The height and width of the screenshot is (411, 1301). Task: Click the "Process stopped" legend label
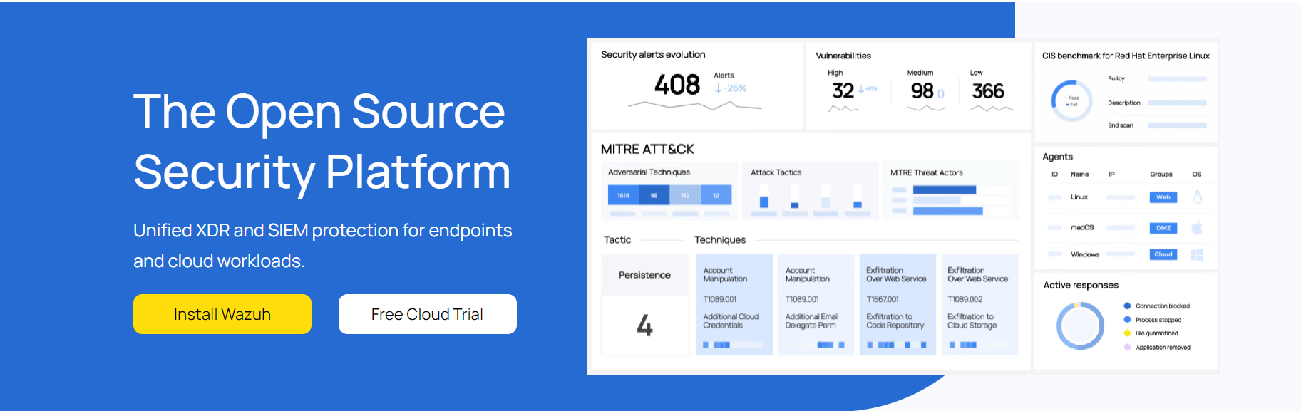[x=1158, y=320]
